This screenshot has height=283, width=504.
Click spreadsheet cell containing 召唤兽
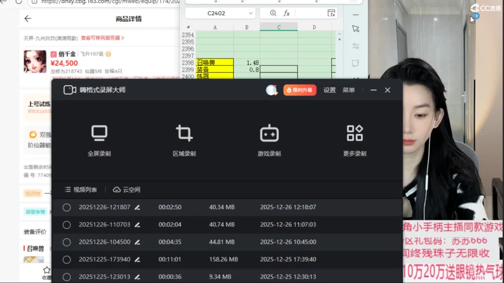215,62
